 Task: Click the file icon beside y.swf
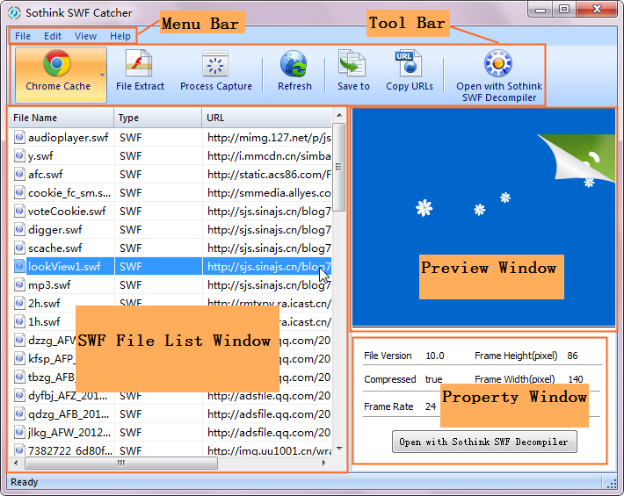click(19, 155)
